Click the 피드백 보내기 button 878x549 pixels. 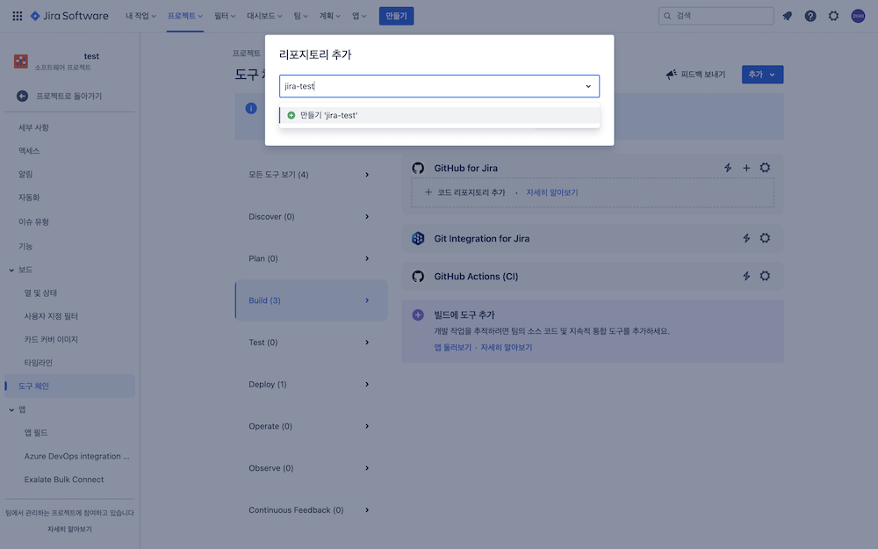point(695,75)
